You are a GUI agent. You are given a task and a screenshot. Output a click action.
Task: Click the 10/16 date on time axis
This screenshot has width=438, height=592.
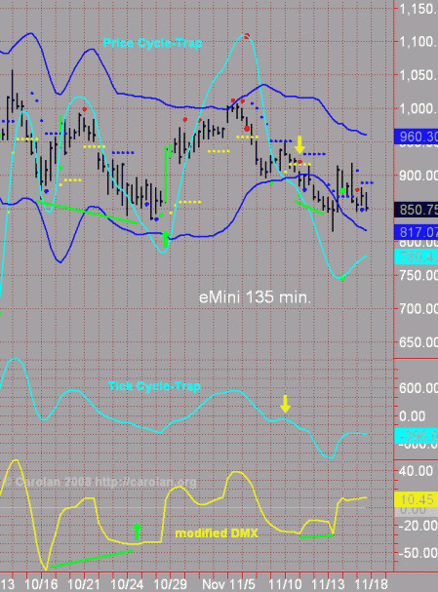[x=41, y=584]
